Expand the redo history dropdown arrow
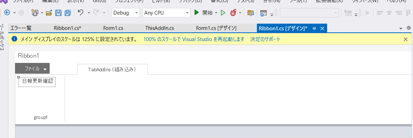Viewport: 413px width, 138px height. (x=104, y=13)
